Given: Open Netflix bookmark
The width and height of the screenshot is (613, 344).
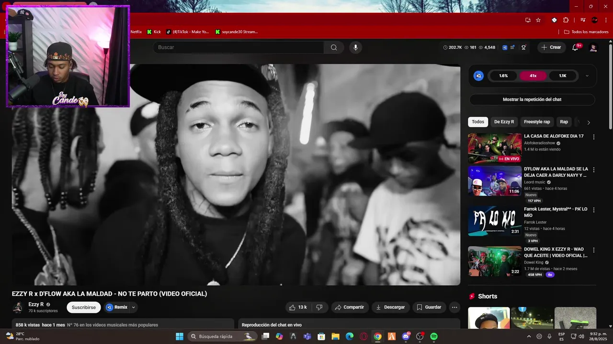Looking at the screenshot, I should click(136, 32).
